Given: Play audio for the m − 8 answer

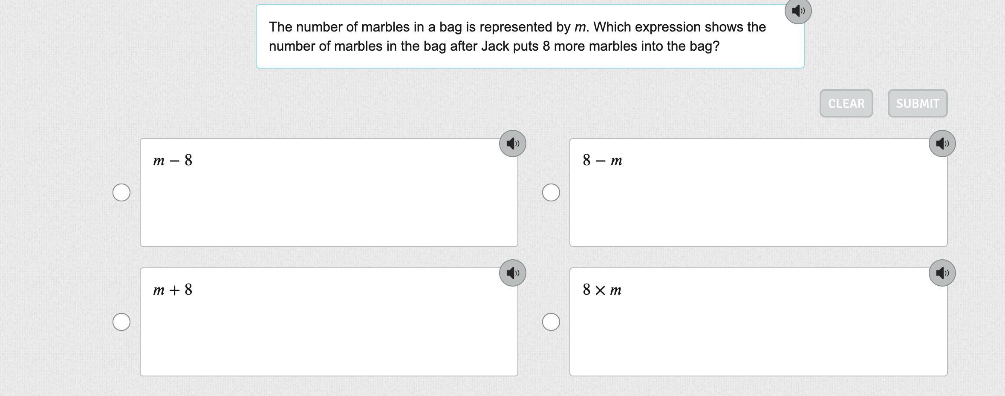Looking at the screenshot, I should [512, 143].
